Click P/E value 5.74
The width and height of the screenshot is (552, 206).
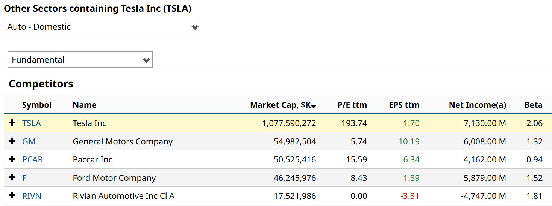(359, 141)
